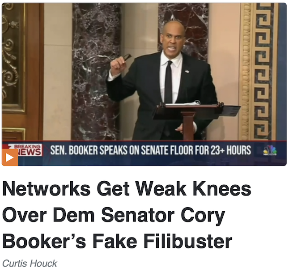The height and width of the screenshot is (268, 289).
Task: Click the 'Sen. Booker Speaks' chyron text
Action: coord(150,150)
